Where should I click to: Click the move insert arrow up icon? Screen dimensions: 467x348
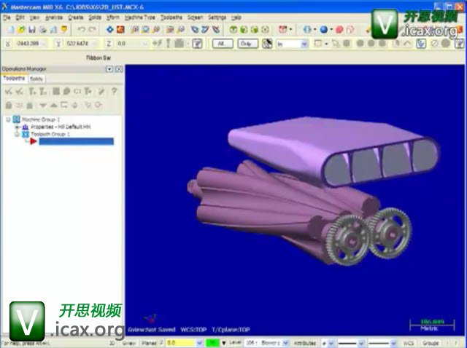(53, 106)
